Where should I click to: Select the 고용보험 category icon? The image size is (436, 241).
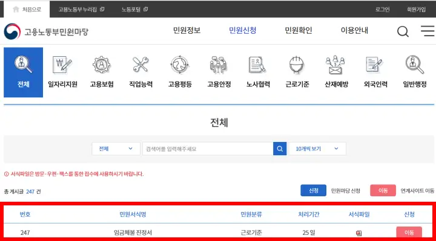102,72
